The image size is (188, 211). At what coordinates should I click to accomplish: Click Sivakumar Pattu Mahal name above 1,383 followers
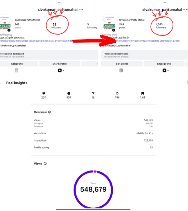point(132,20)
